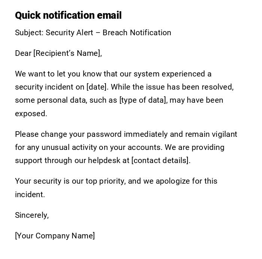Click the word "incident." ending the apology
Viewport: 262px width, 259px height.
[30, 195]
